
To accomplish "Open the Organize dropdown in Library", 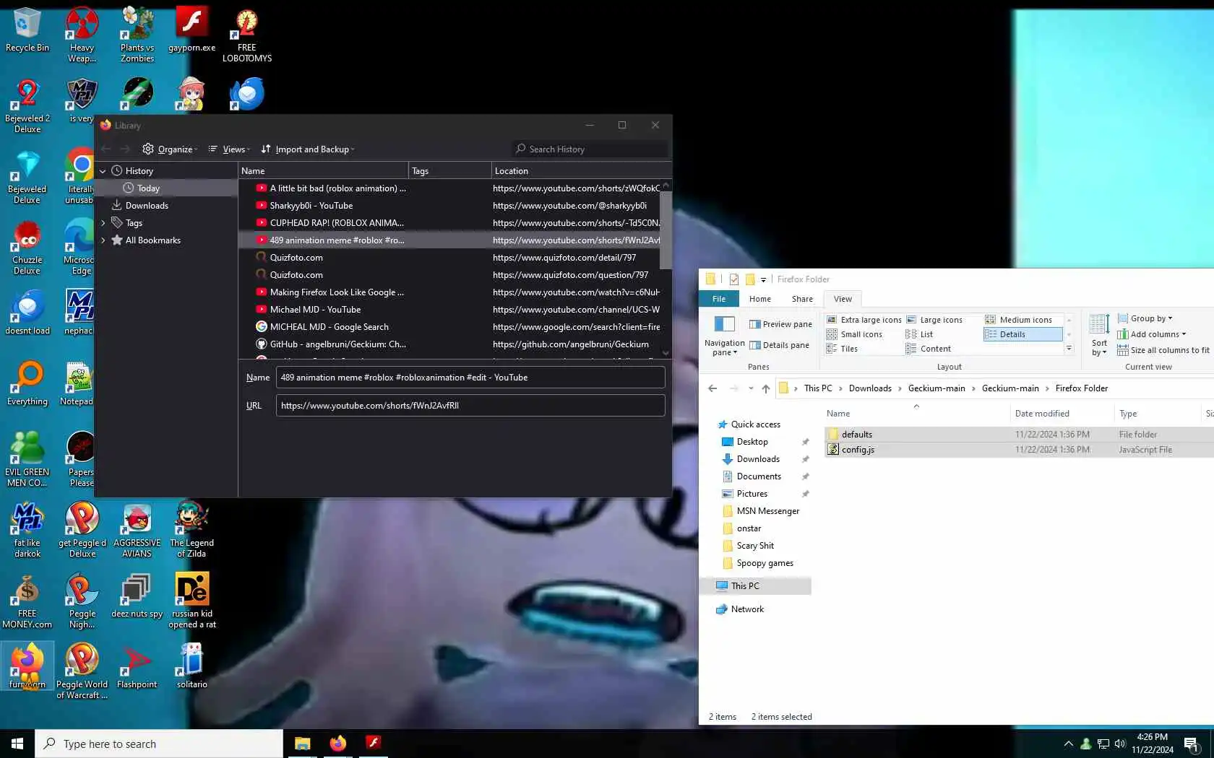I will tap(170, 149).
